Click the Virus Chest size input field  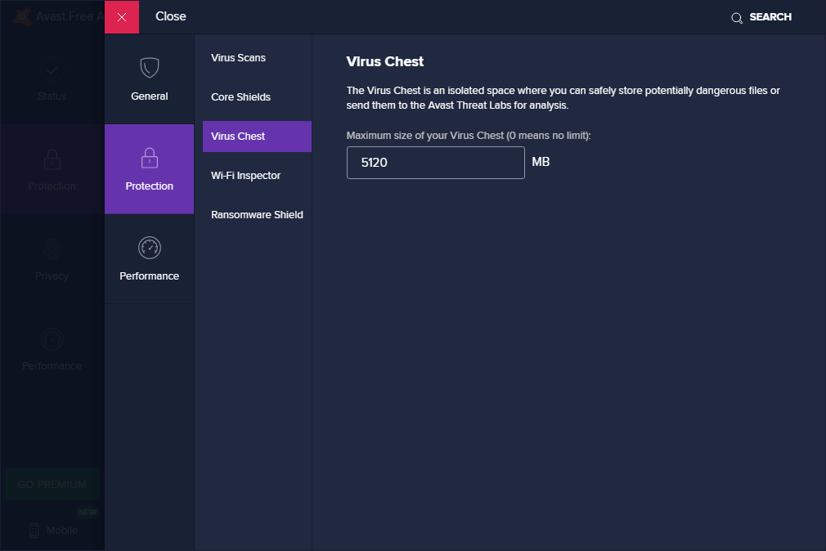tap(436, 163)
